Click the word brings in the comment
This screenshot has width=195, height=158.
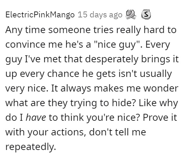155,59
